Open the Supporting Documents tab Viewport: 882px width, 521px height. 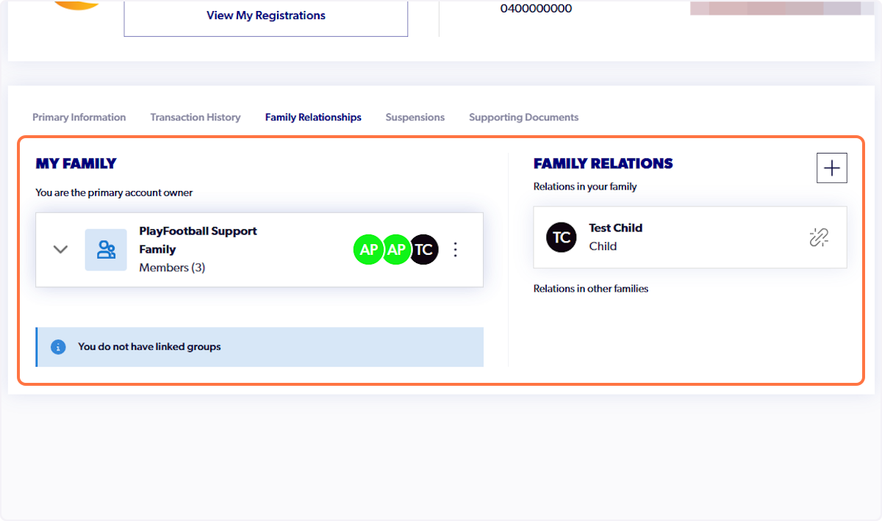pos(523,117)
